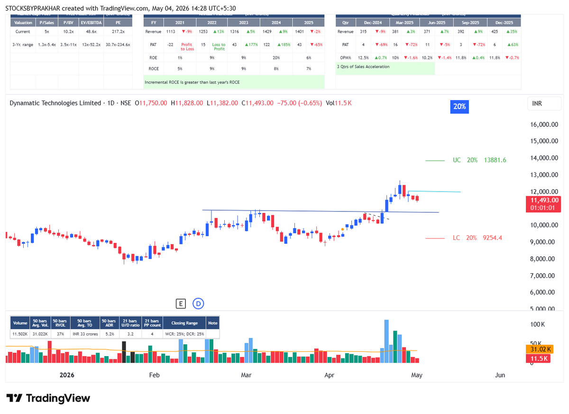Click the Note column header
The image size is (569, 414).
[212, 322]
